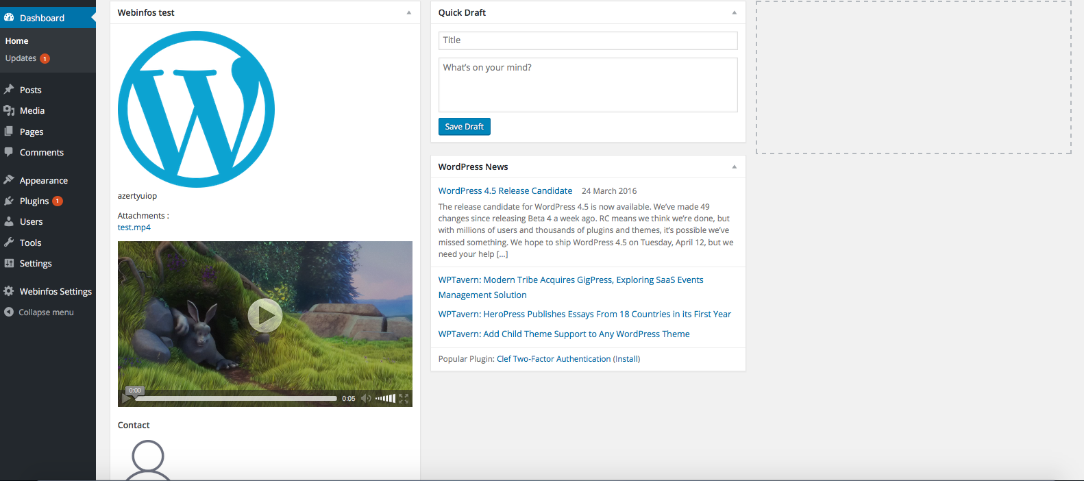1084x481 pixels.
Task: Click the Posts pushpin icon
Action: pyautogui.click(x=9, y=90)
